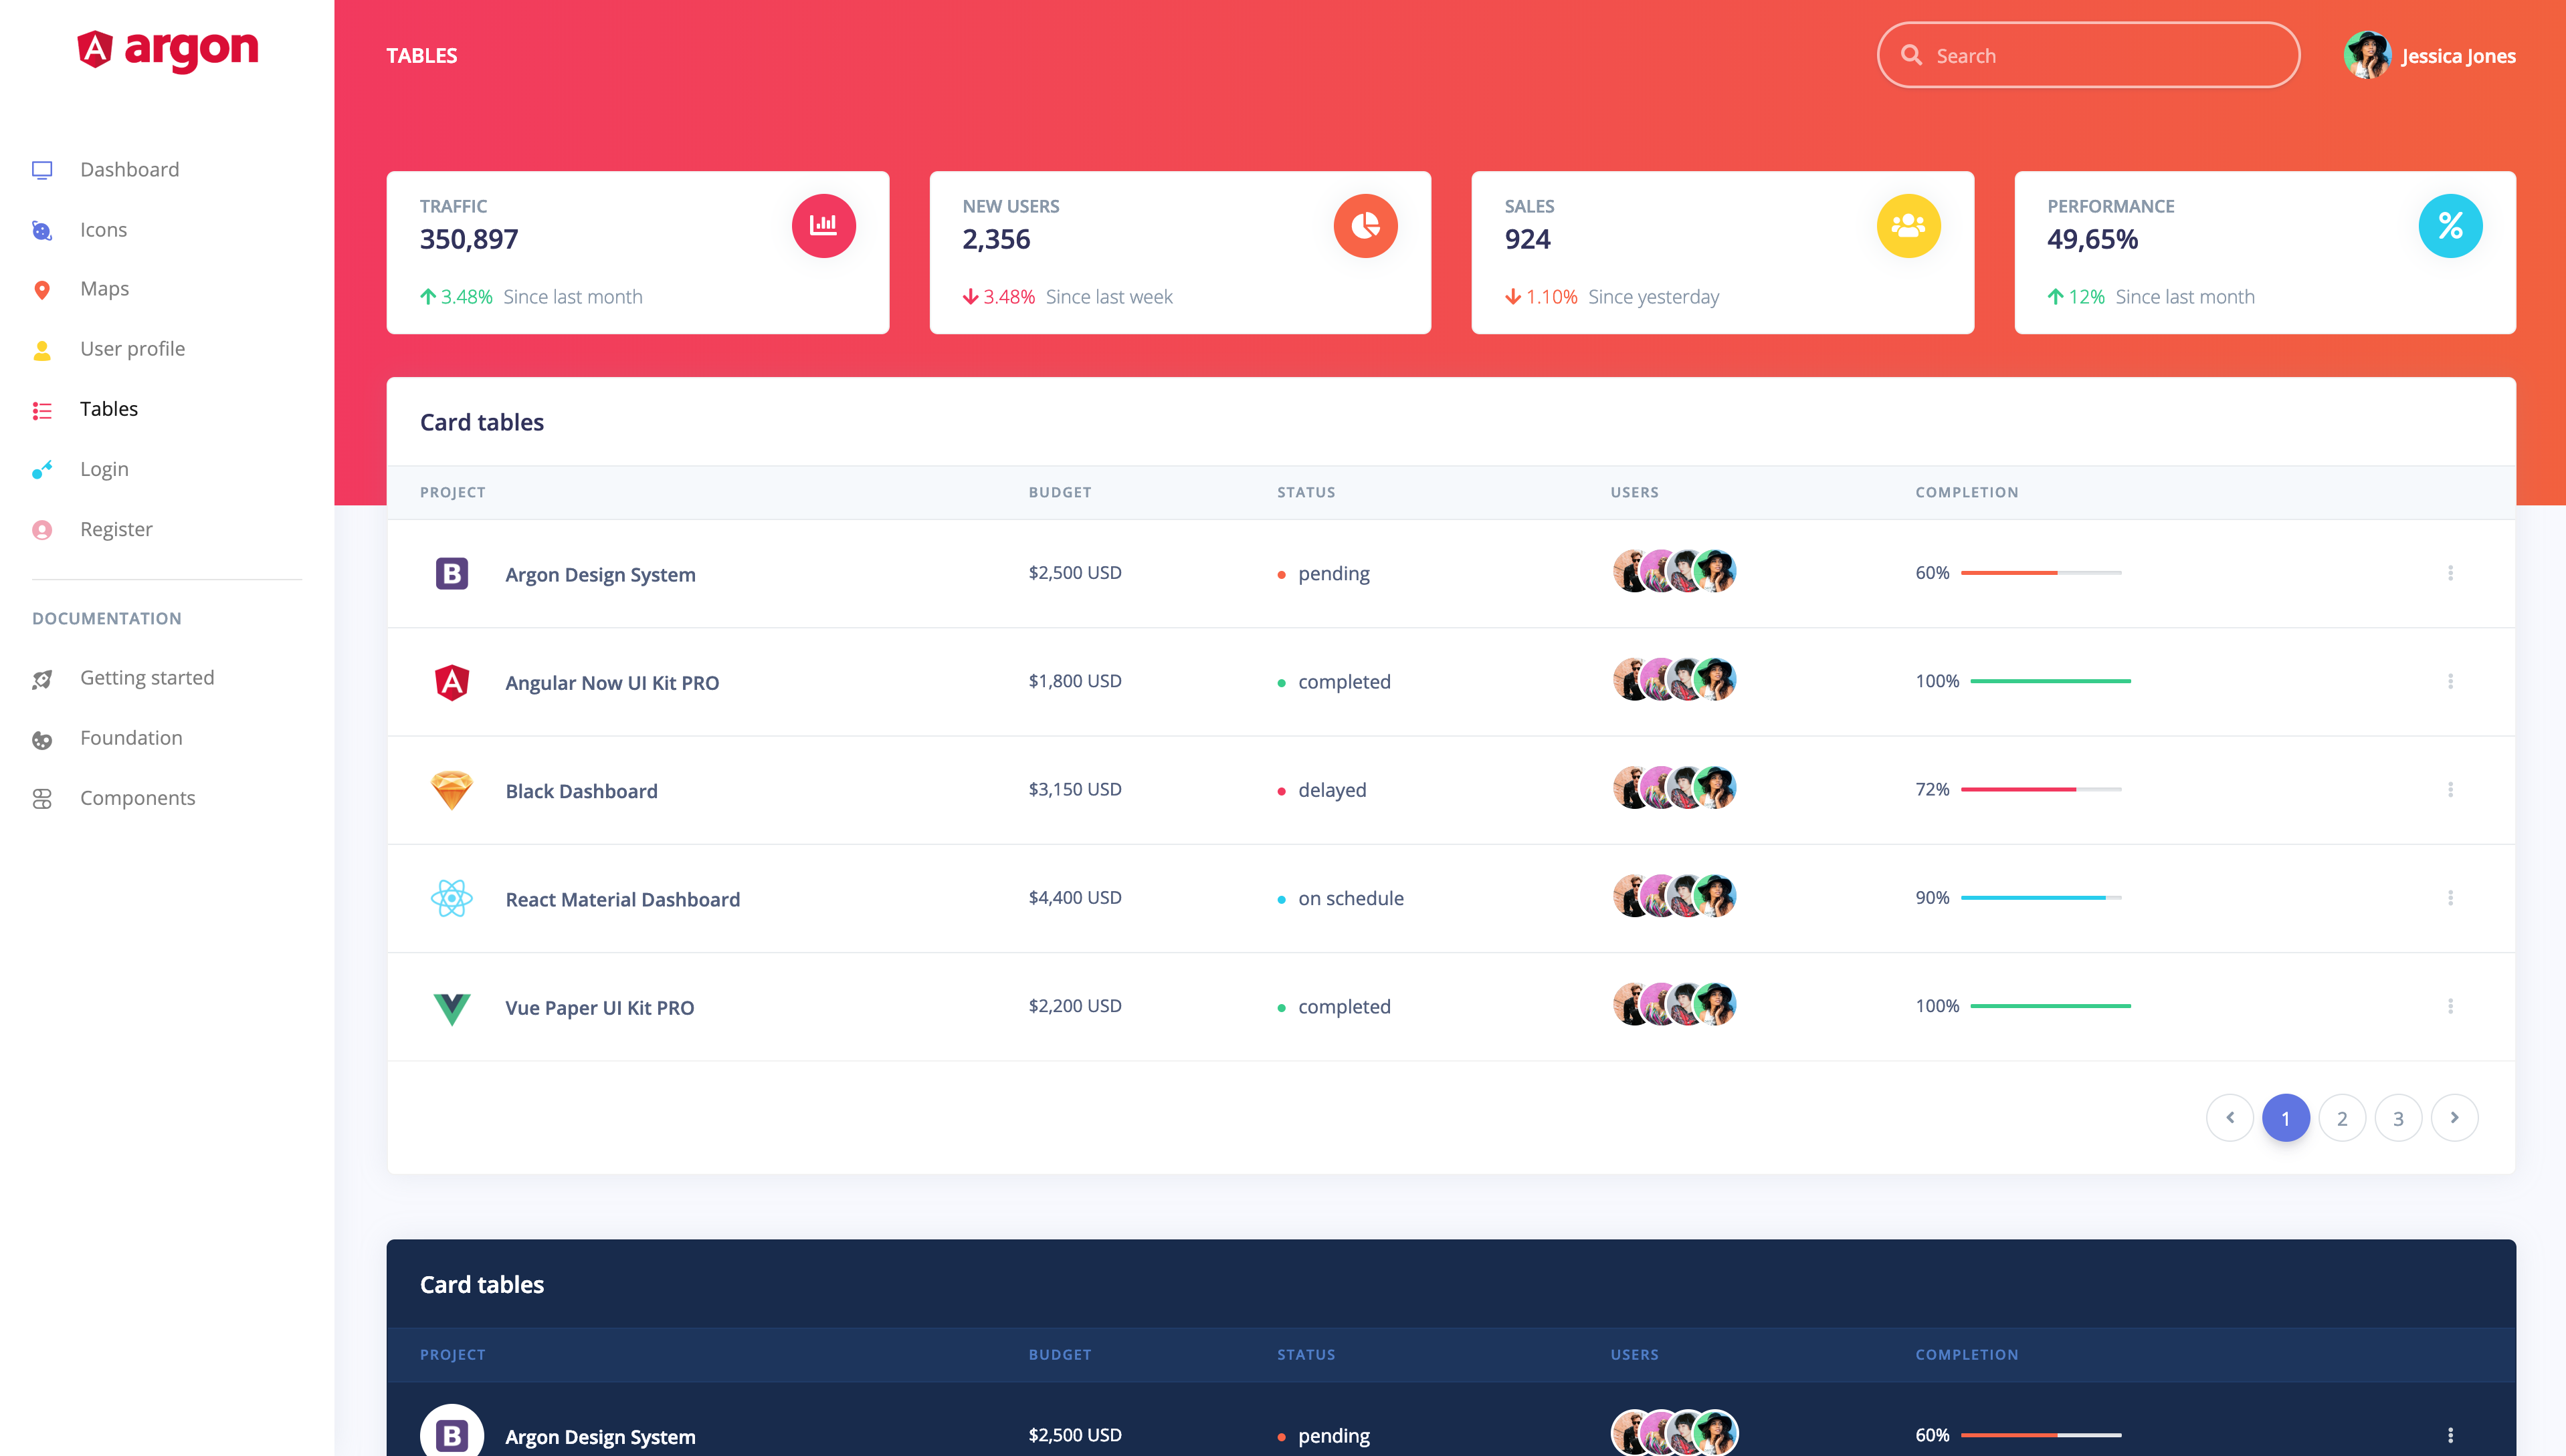The image size is (2566, 1456).
Task: Click inside the Search field
Action: pos(2101,55)
